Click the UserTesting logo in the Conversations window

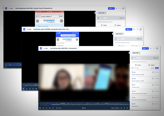pos(41,48)
